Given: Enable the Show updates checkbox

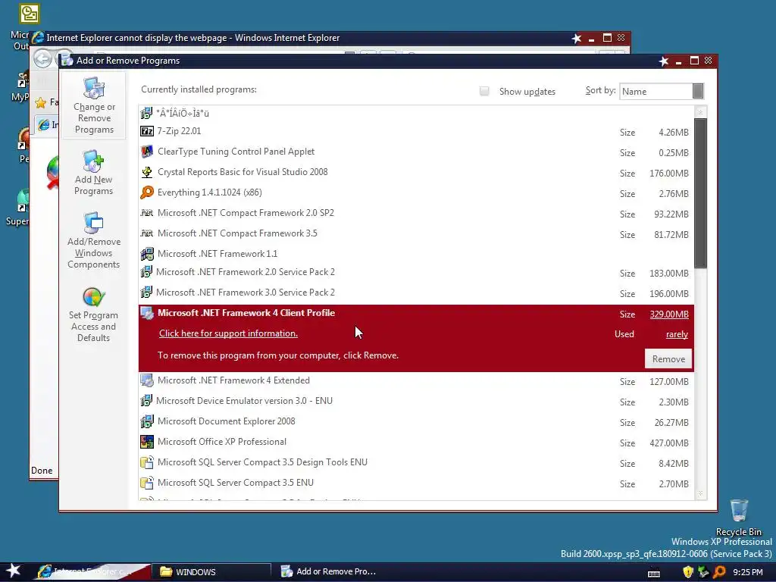Looking at the screenshot, I should pos(484,91).
